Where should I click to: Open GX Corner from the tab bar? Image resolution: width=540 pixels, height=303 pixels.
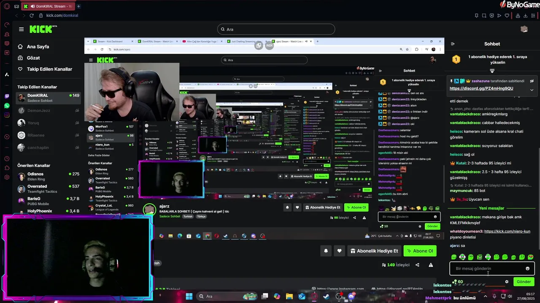click(16, 6)
